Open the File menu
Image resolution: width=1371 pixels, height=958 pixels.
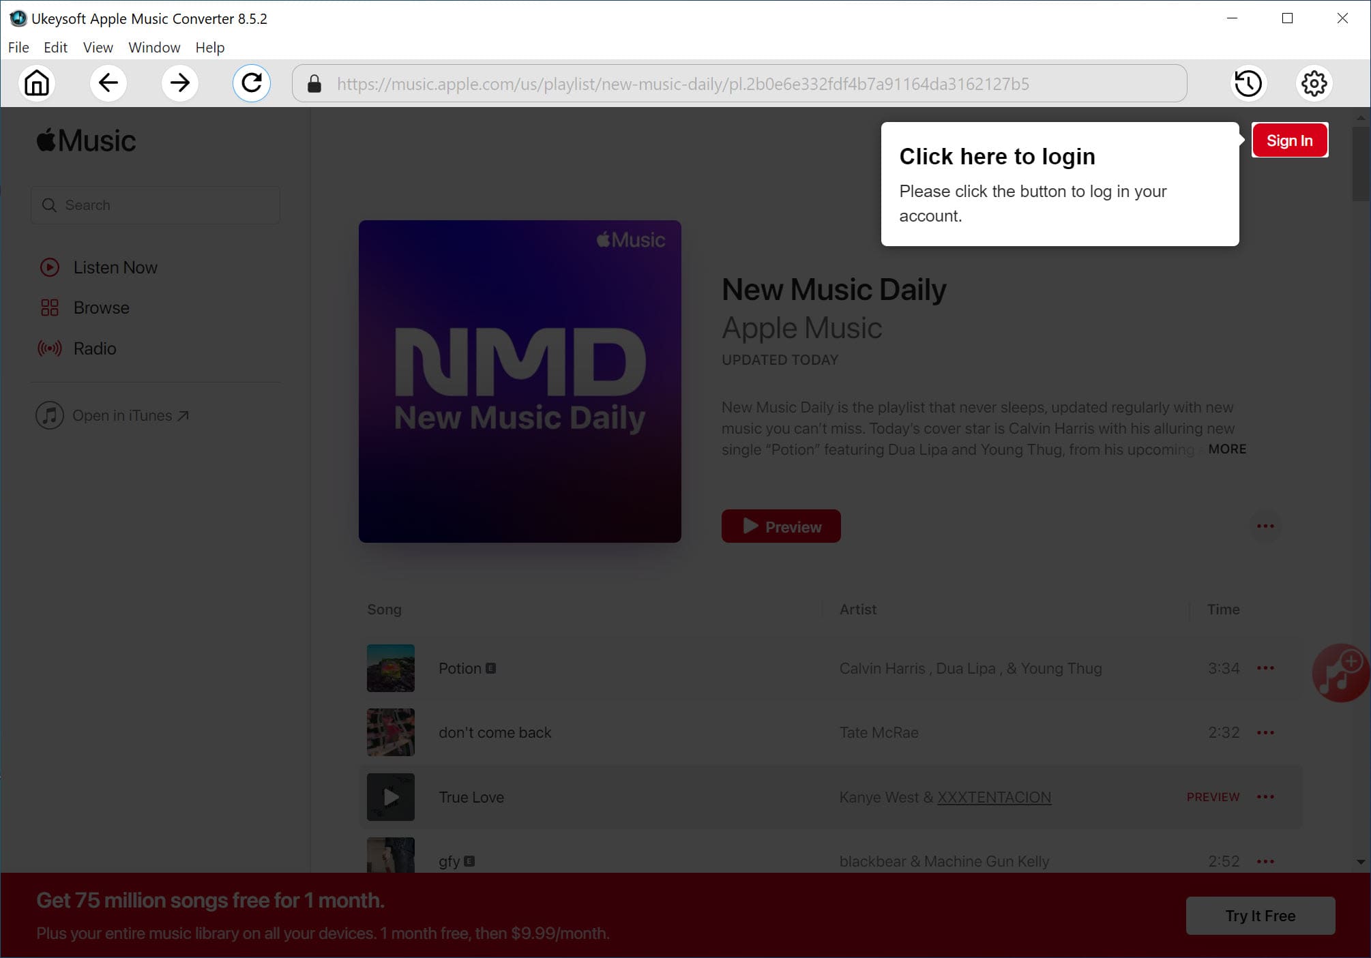click(18, 47)
